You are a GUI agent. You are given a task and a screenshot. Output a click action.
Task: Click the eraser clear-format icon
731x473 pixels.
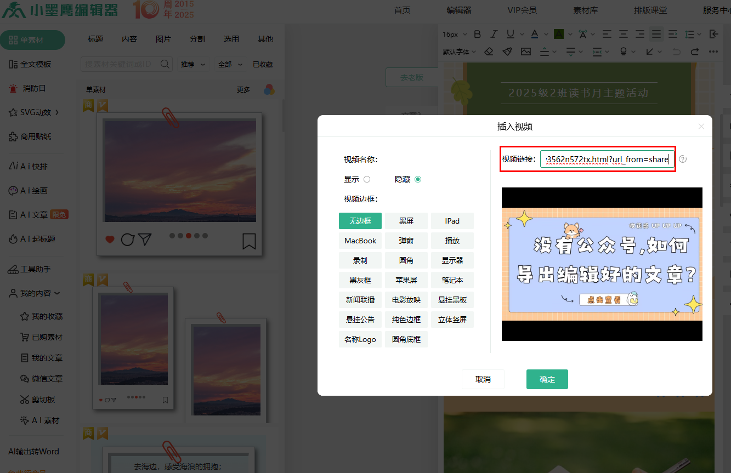tap(489, 52)
